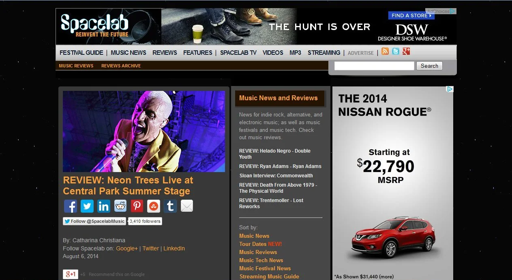Open Spacelab Twitter icon in navbar

396,51
